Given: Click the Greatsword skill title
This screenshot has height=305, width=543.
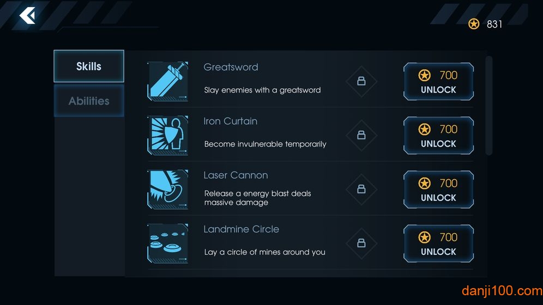Looking at the screenshot, I should pyautogui.click(x=231, y=67).
